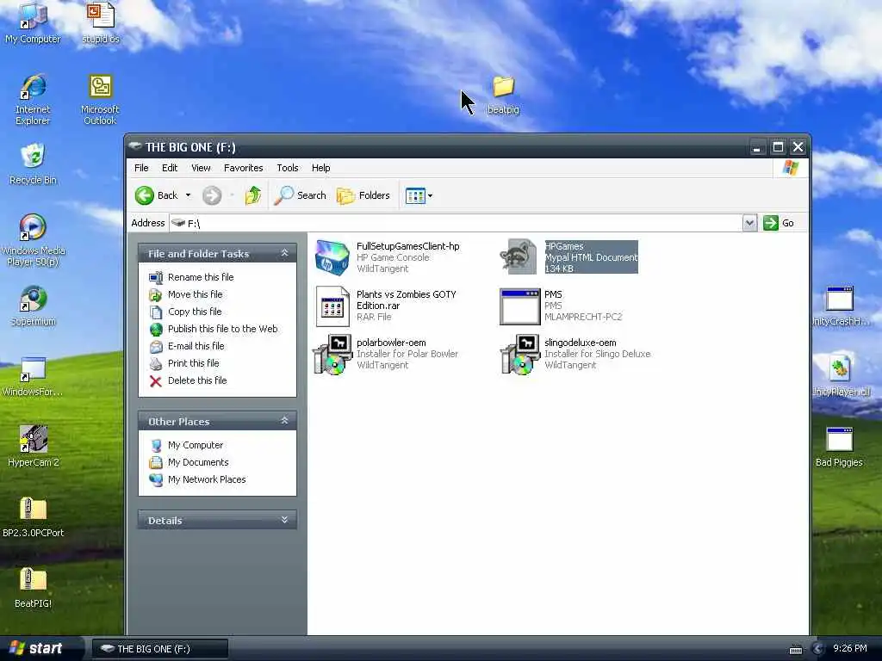Click THE BIG ONE (F:) taskbar button
882x661 pixels.
(160, 649)
